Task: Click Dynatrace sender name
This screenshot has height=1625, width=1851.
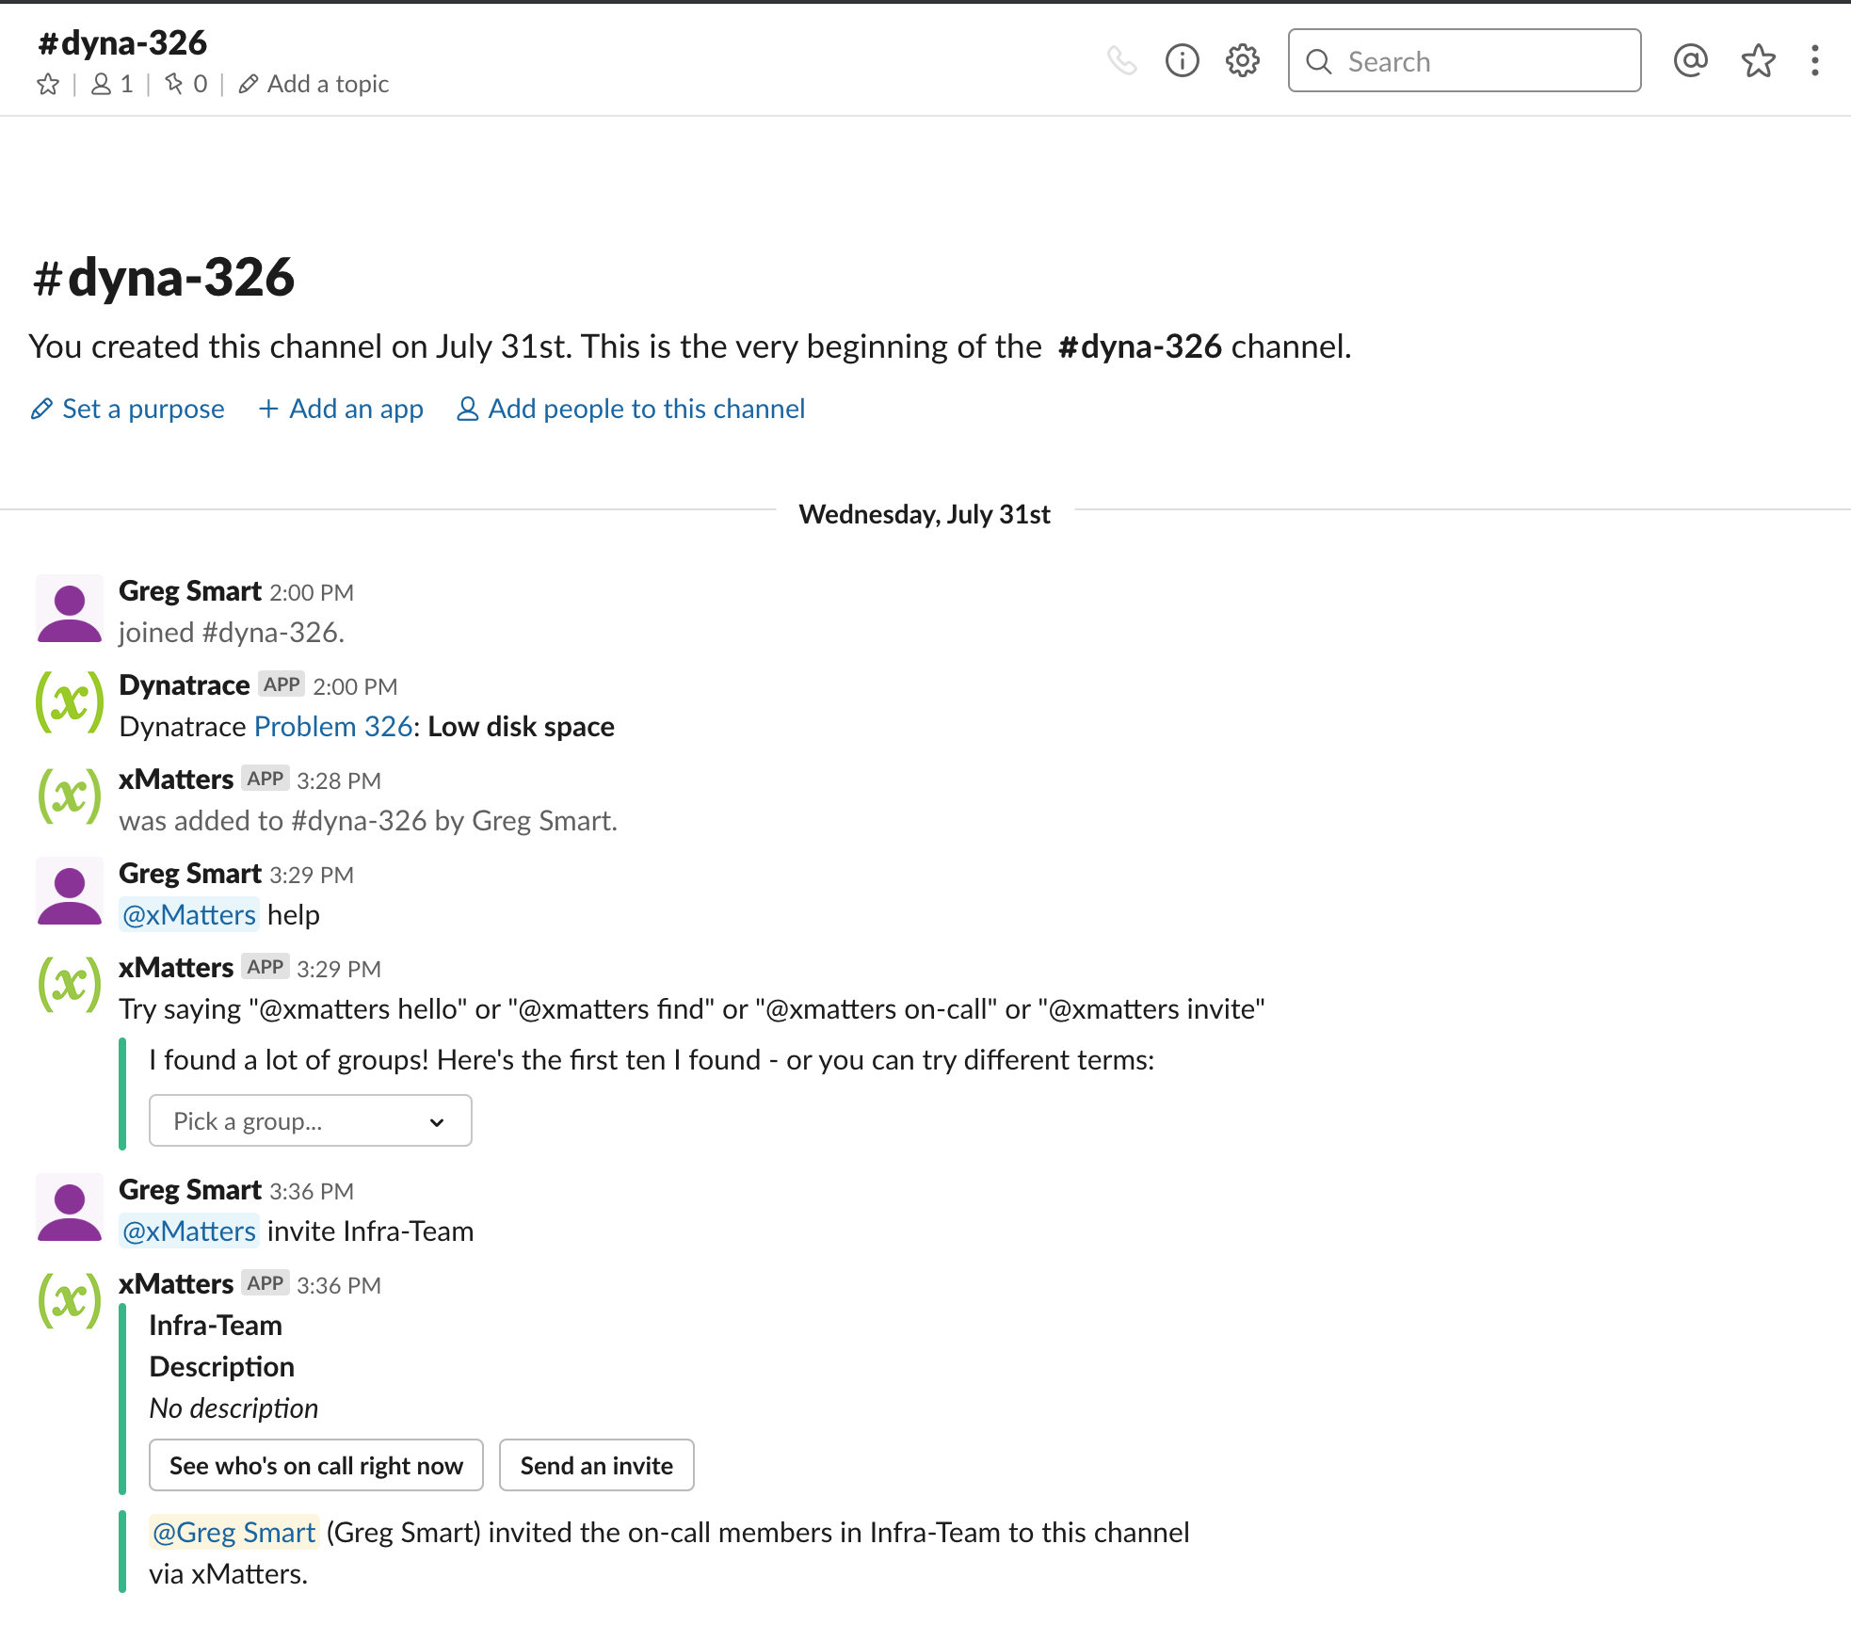Action: (x=185, y=685)
